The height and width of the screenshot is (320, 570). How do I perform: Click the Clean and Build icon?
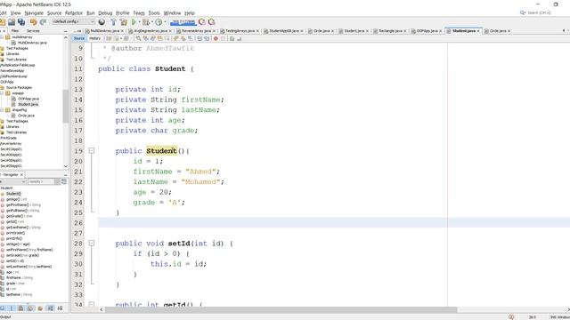coord(124,22)
